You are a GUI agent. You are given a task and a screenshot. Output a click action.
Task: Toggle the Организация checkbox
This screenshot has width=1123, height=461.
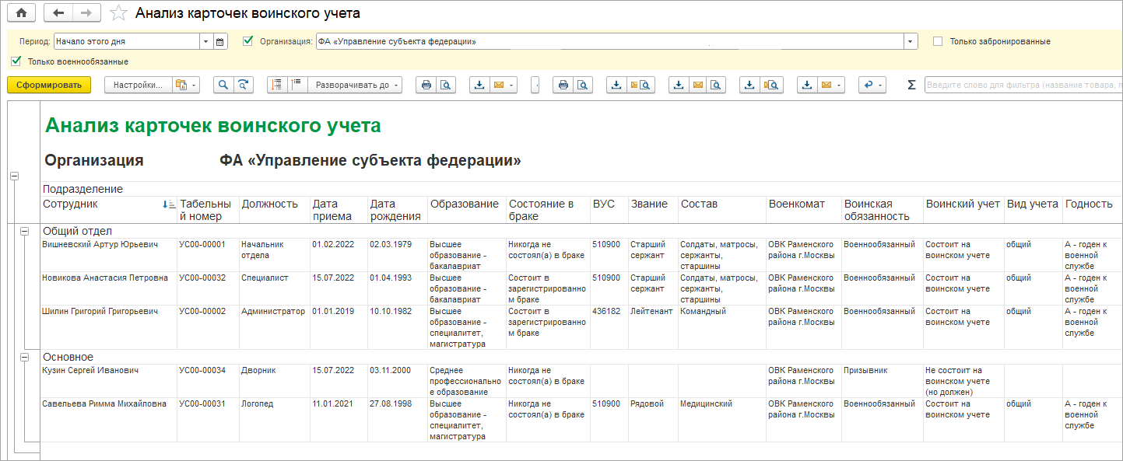(x=248, y=41)
